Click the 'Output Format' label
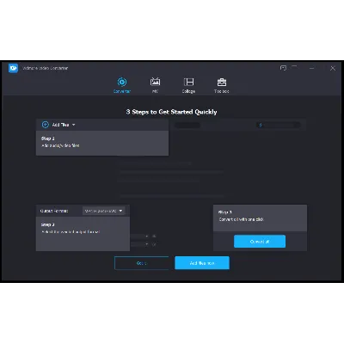Image resolution: width=344 pixels, height=344 pixels. coord(54,211)
